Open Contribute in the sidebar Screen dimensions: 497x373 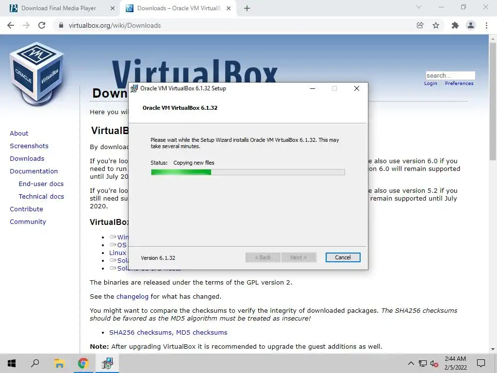point(26,209)
